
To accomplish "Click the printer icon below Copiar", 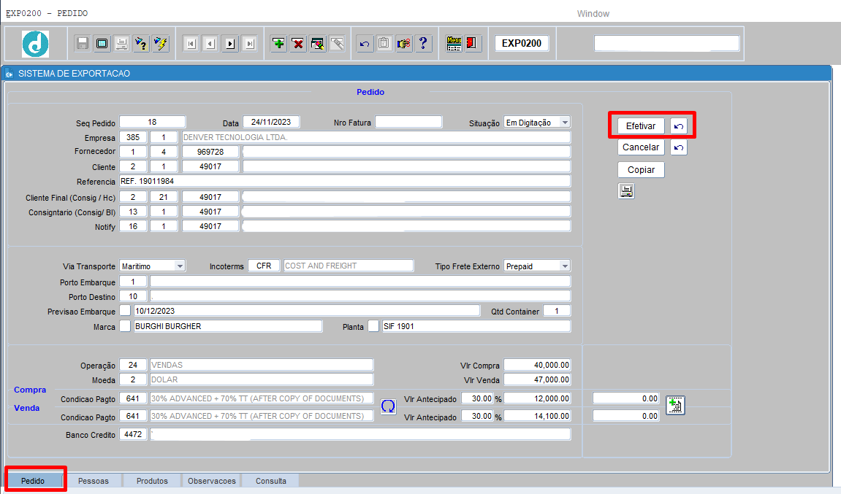I will [626, 190].
